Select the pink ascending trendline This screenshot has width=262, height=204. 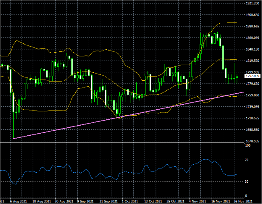tap(129, 115)
